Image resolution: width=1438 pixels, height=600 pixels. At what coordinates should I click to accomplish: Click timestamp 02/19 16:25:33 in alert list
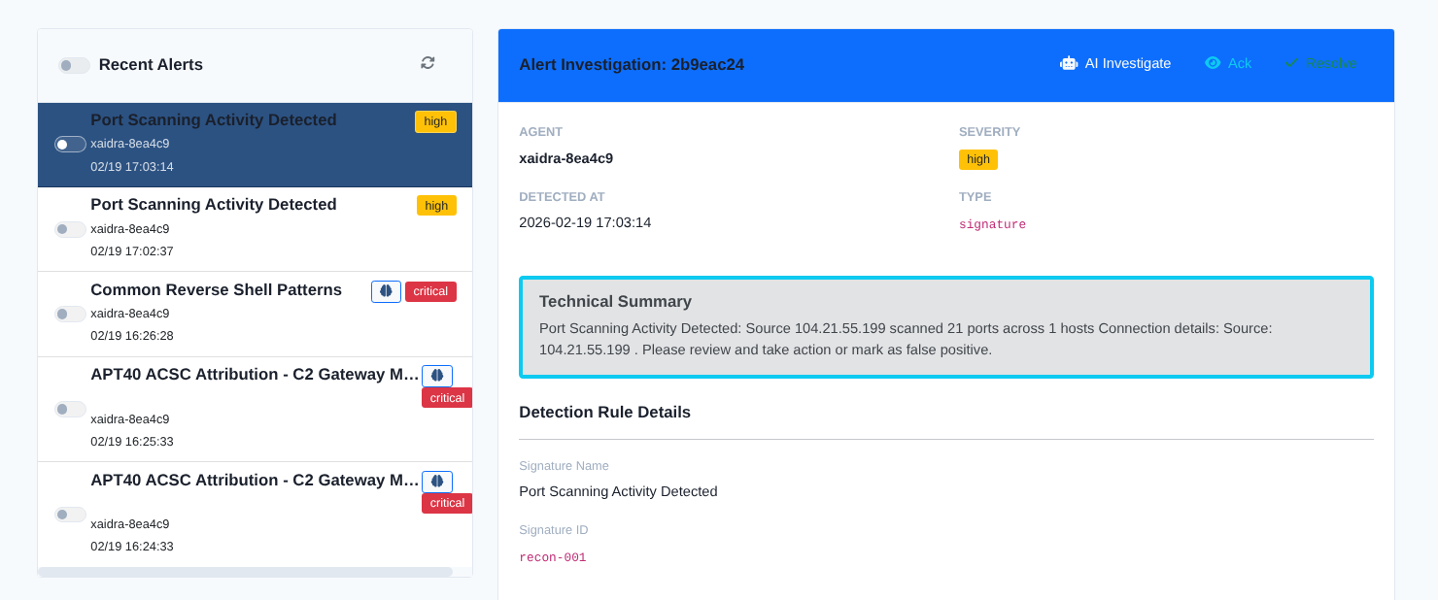[x=132, y=442]
